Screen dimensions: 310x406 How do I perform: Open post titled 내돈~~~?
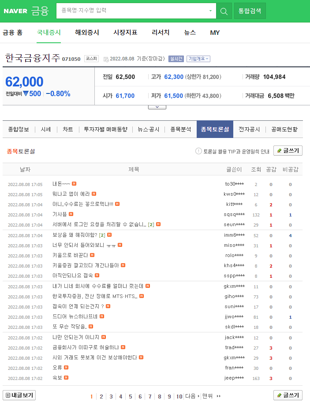click(x=61, y=184)
